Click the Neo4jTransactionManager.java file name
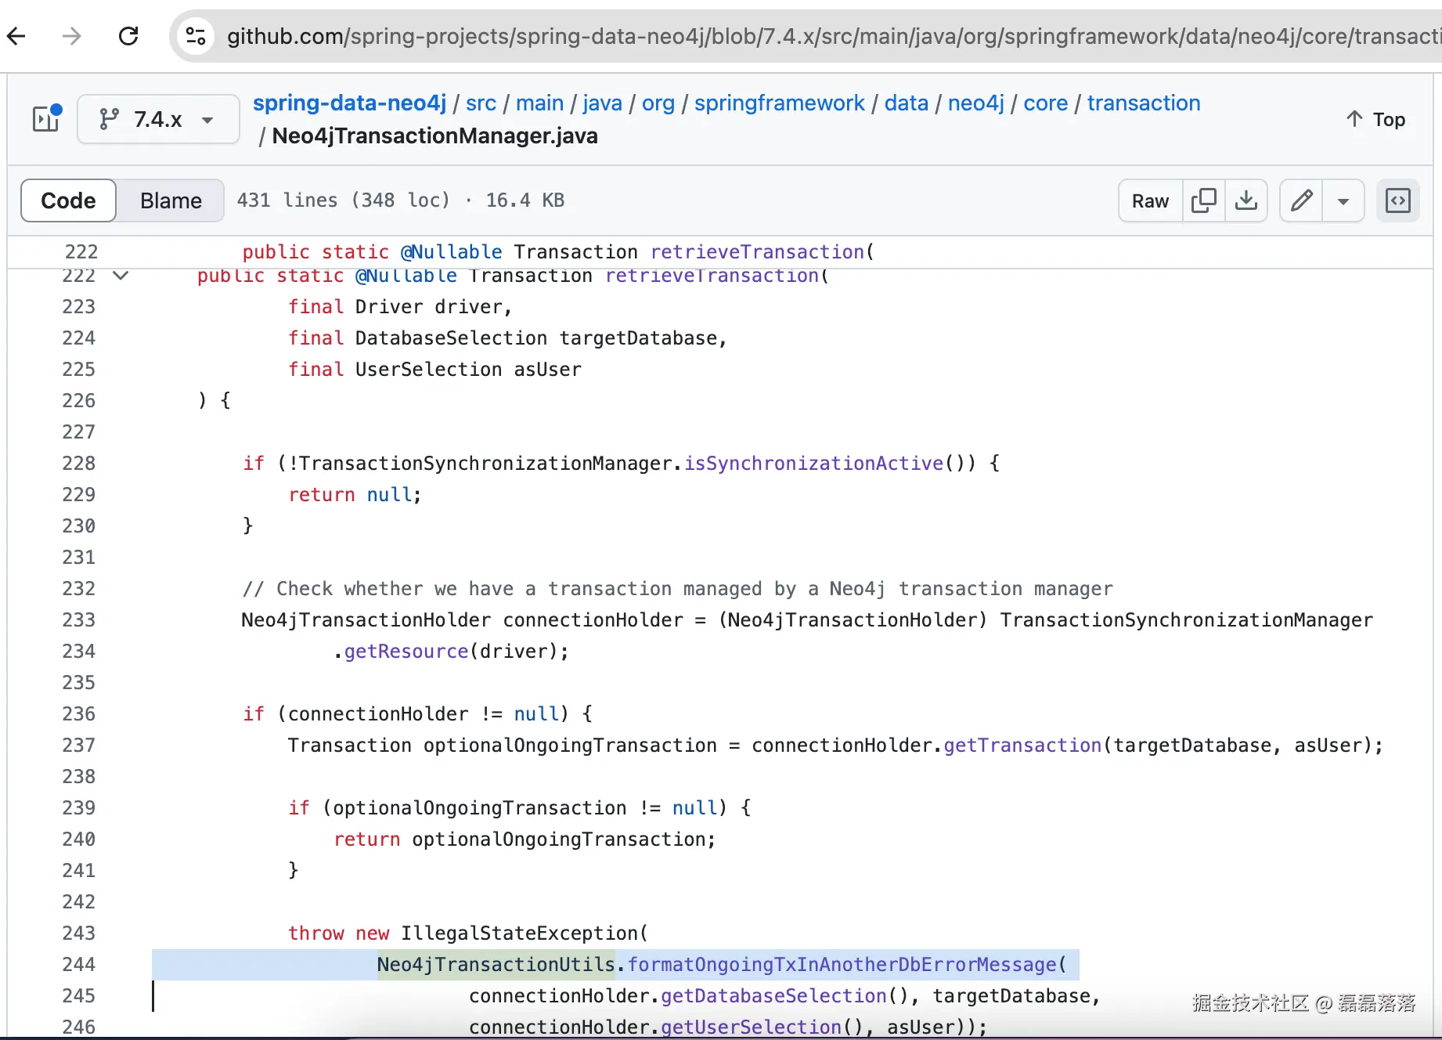This screenshot has width=1442, height=1040. tap(434, 135)
